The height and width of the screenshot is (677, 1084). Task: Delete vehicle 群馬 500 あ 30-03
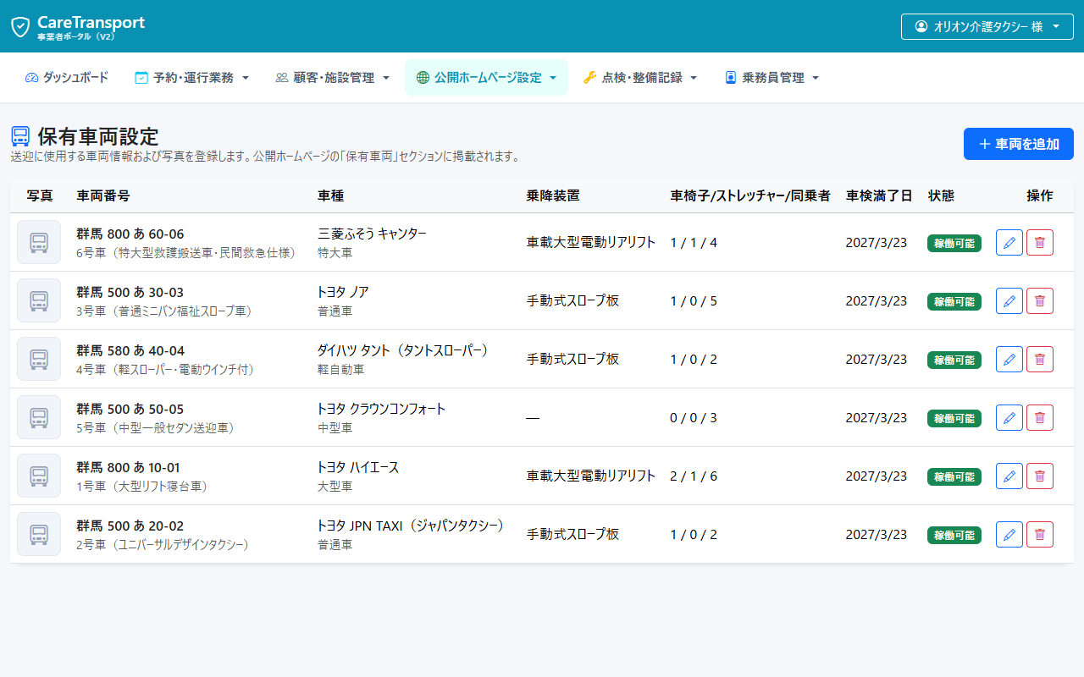click(1040, 301)
